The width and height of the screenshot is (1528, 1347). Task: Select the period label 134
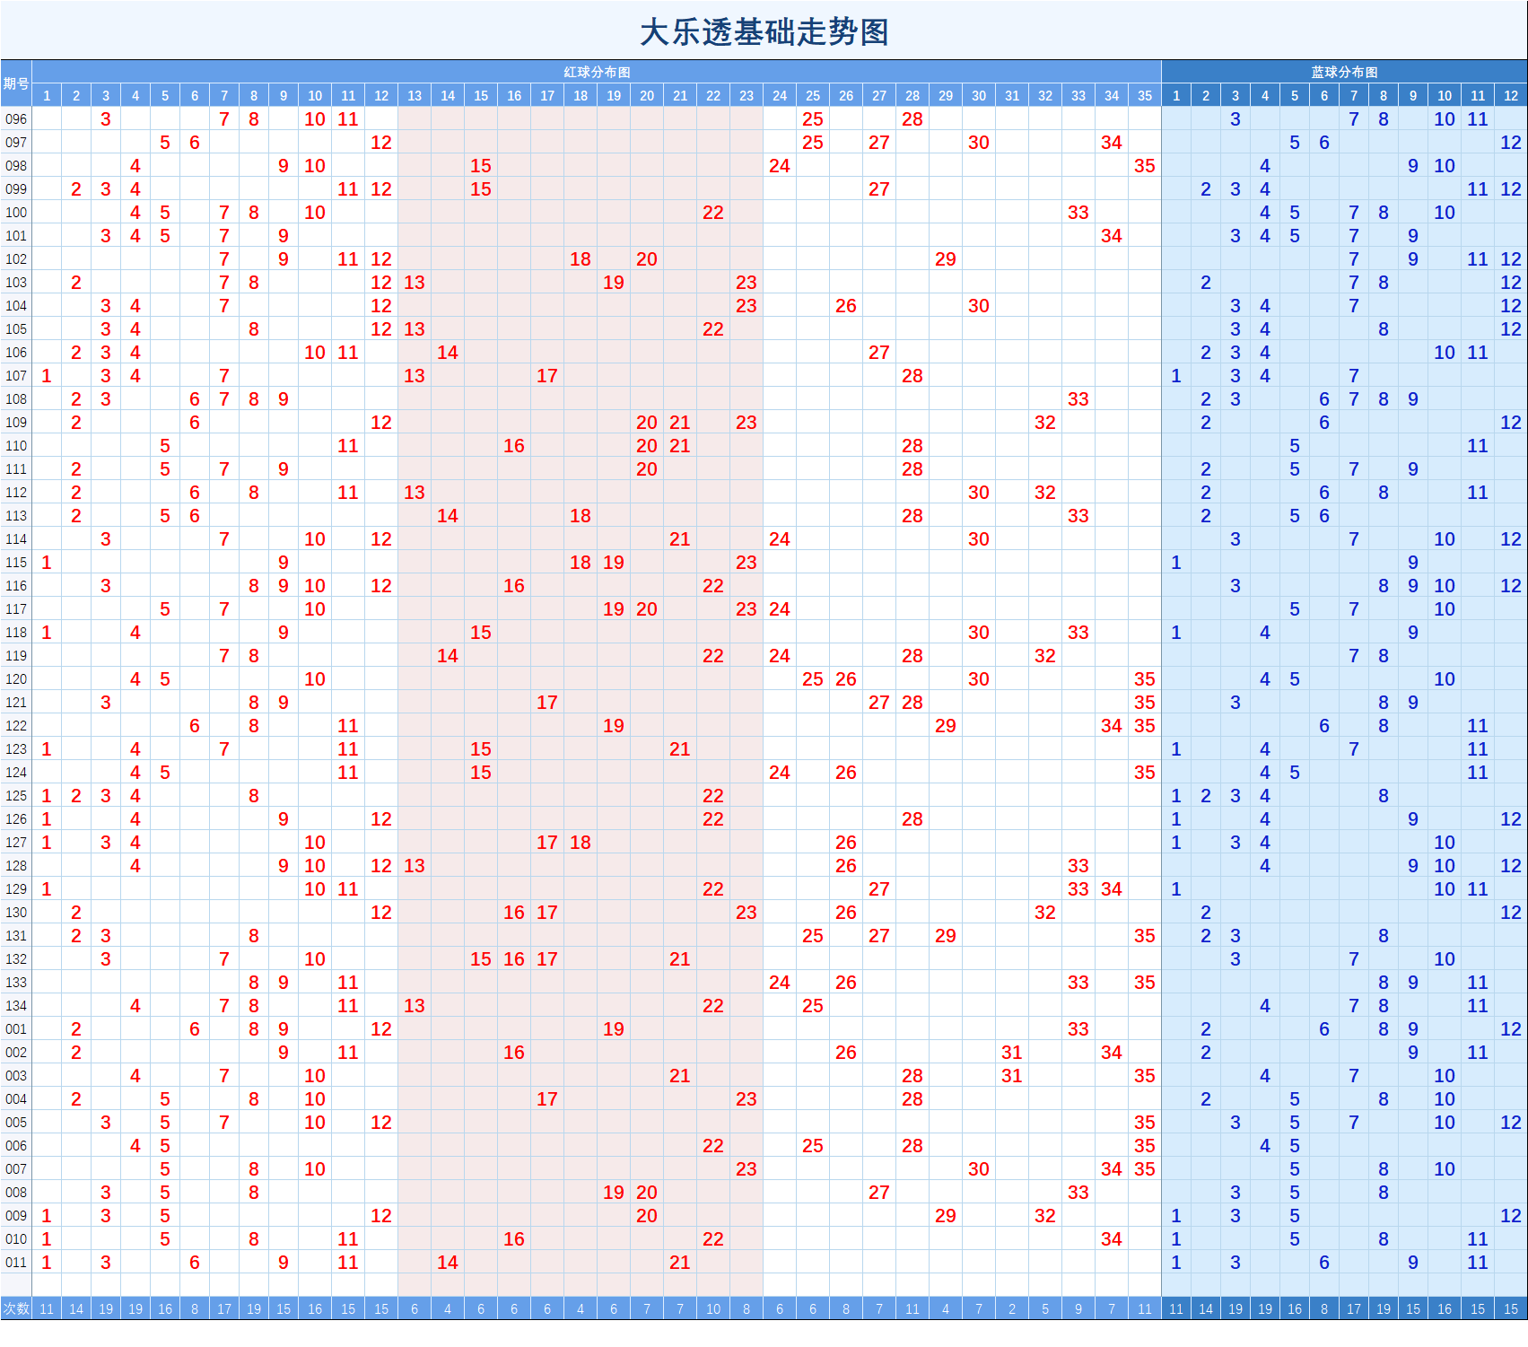tap(16, 1005)
